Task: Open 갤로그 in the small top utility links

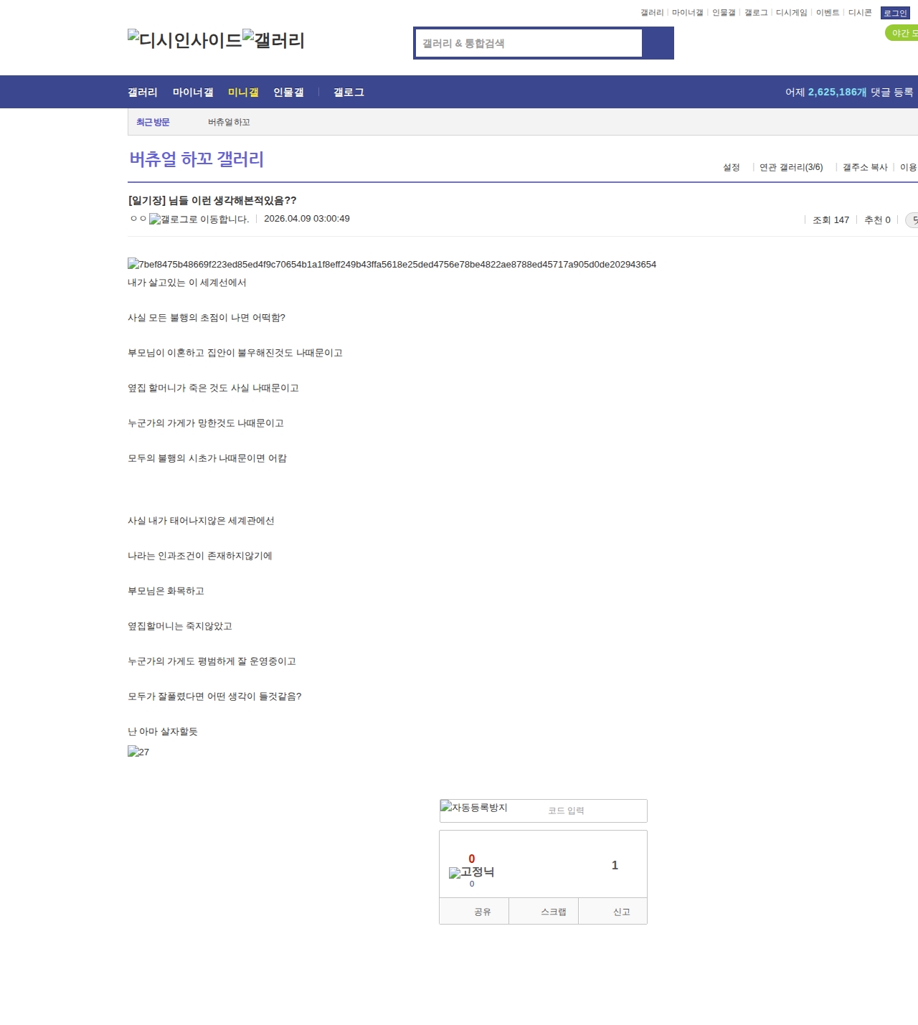Action: (x=756, y=13)
